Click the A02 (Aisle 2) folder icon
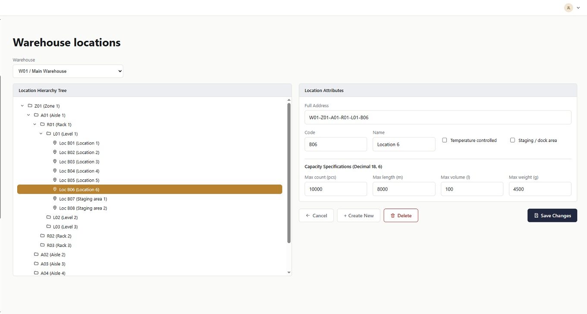 tap(36, 255)
